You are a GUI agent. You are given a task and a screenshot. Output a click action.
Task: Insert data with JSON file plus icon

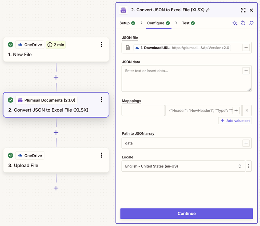(246, 48)
